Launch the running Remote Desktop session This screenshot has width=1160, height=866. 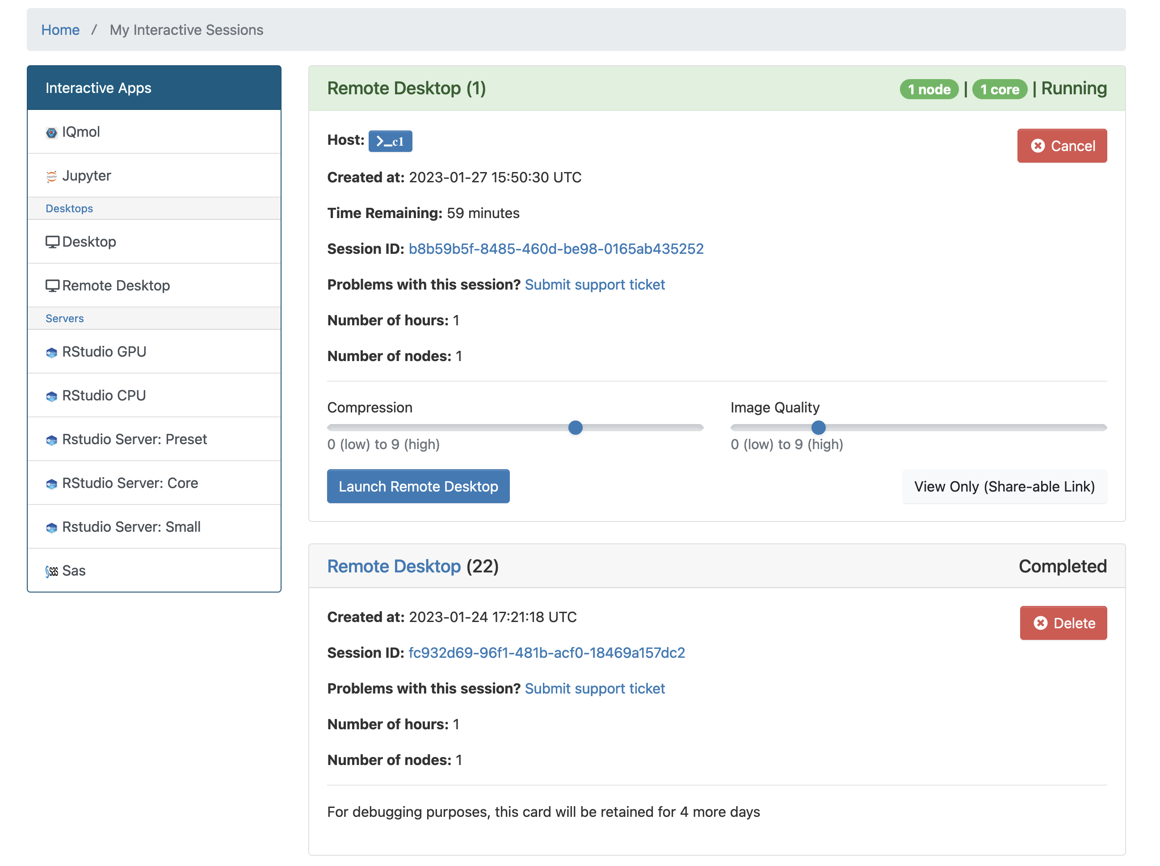[419, 486]
